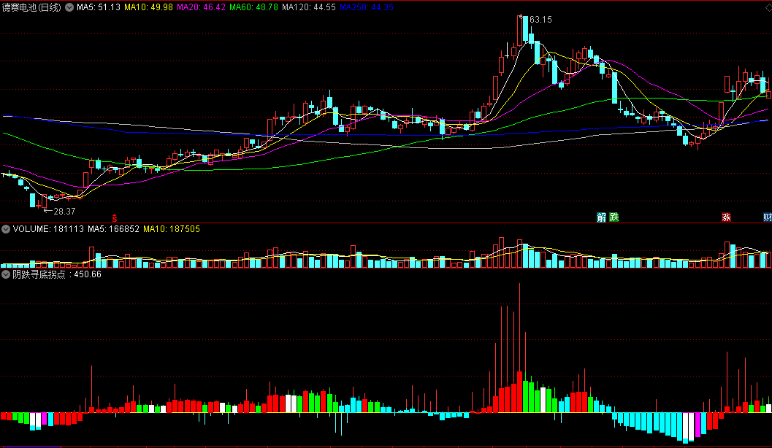This screenshot has width=772, height=448.
Task: Click the yellow MA10: 49.98 label
Action: click(148, 7)
